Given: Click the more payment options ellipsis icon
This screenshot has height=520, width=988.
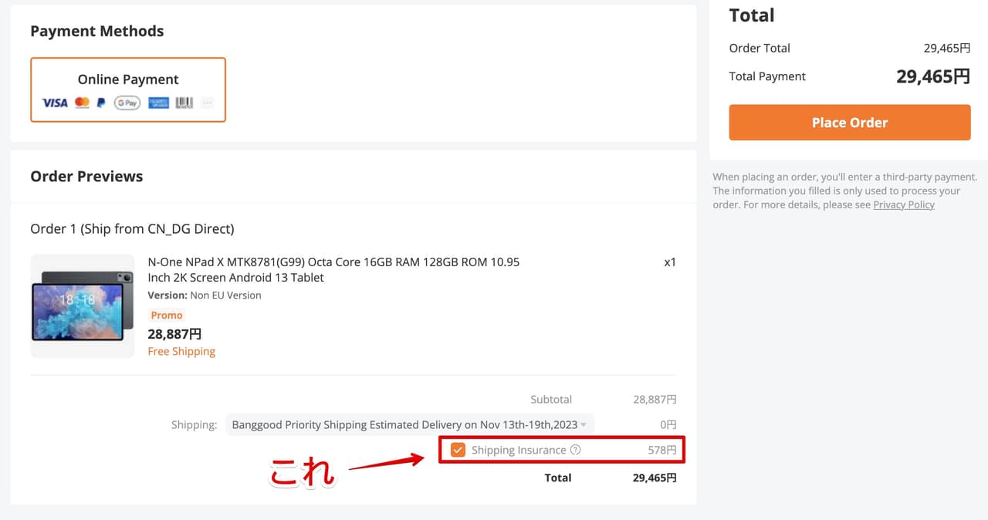Looking at the screenshot, I should (207, 103).
